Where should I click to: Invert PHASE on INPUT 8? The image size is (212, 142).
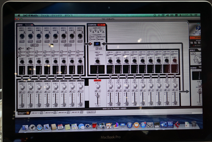pyautogui.click(x=78, y=55)
